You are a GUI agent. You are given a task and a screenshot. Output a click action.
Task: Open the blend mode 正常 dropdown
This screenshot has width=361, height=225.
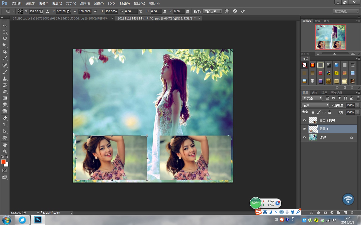(x=315, y=105)
